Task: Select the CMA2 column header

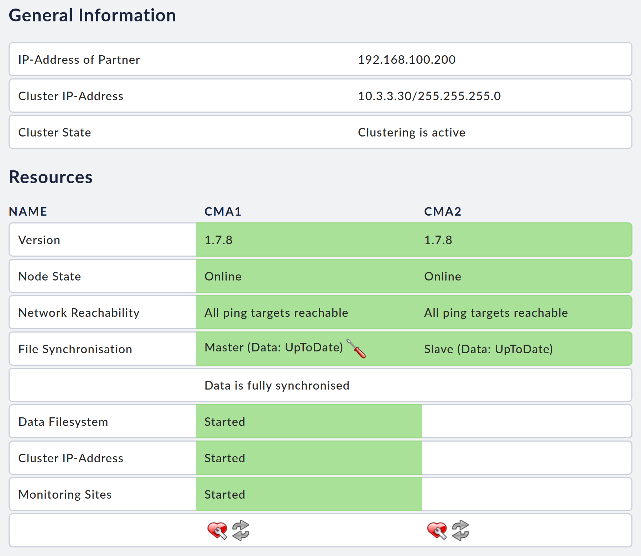Action: click(443, 211)
